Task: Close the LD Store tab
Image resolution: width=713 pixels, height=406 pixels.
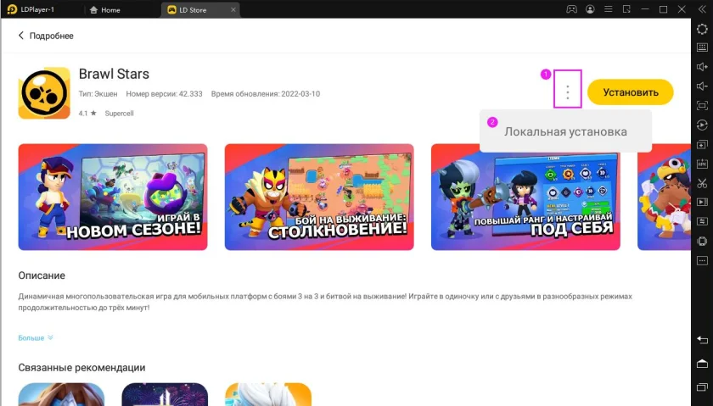Action: 233,9
